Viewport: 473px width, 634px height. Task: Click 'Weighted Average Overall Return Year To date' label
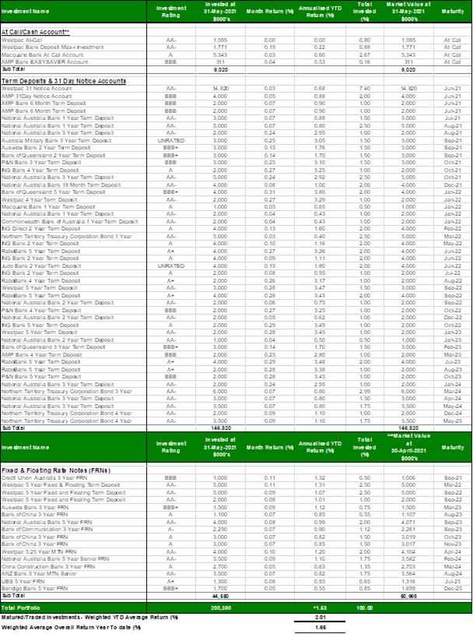click(71, 628)
